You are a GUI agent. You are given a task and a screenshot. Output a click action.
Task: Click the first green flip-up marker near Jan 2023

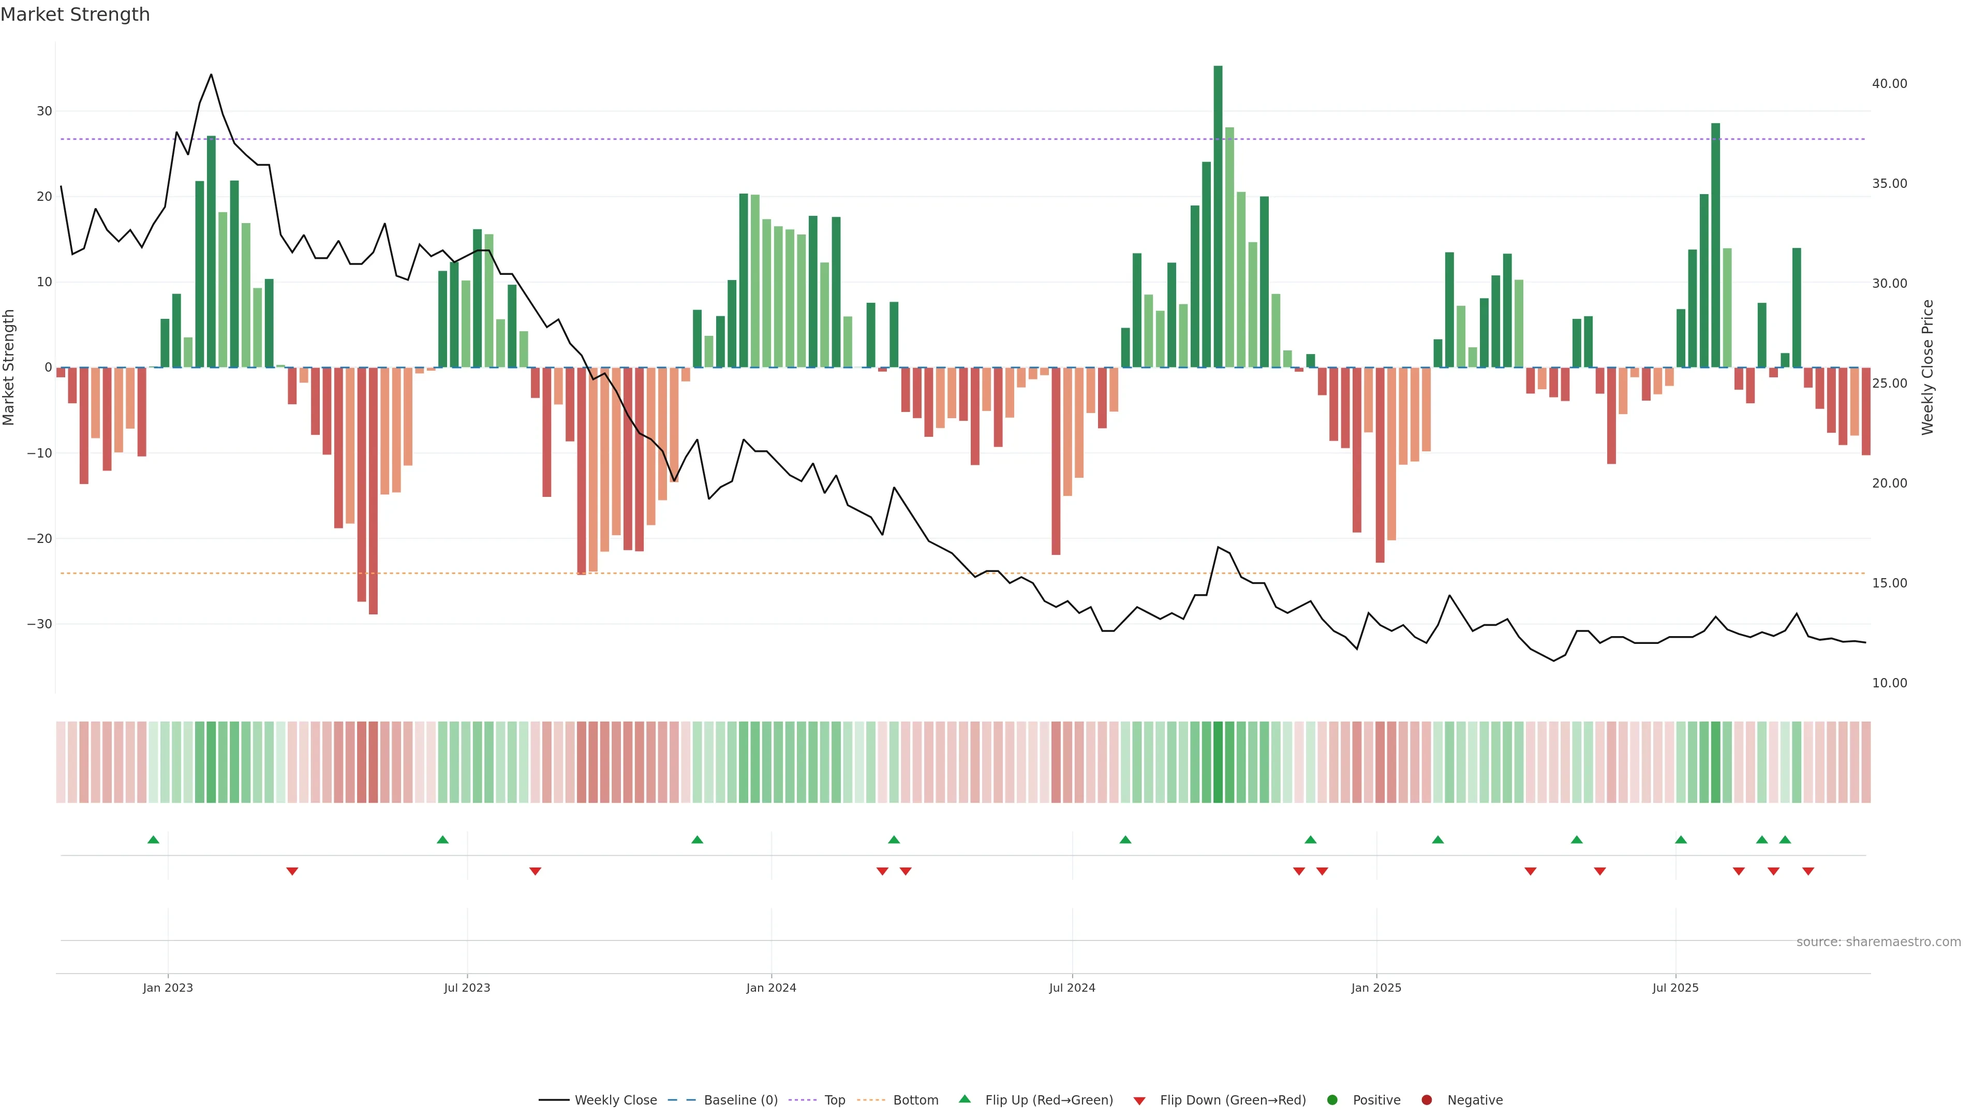[x=153, y=840]
